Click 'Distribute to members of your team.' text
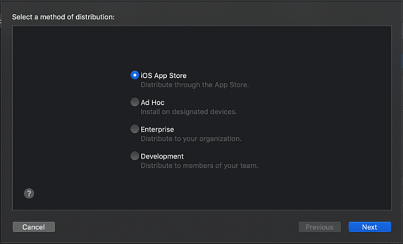The width and height of the screenshot is (403, 244). pyautogui.click(x=199, y=165)
